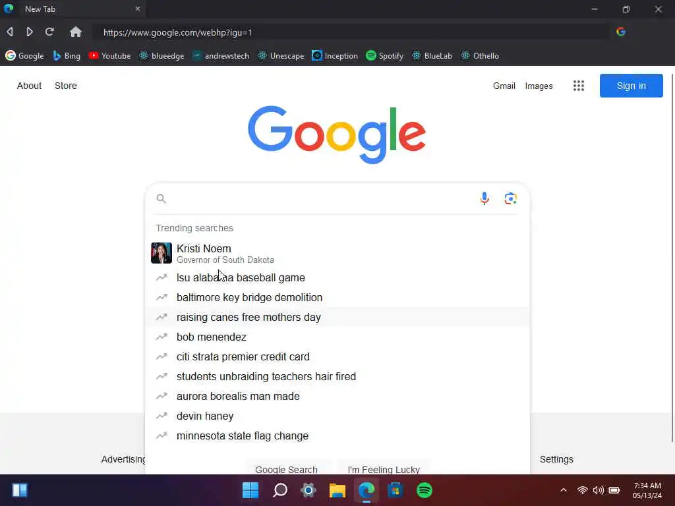The image size is (675, 506).
Task: Open the Spotify bookmark
Action: (x=384, y=55)
